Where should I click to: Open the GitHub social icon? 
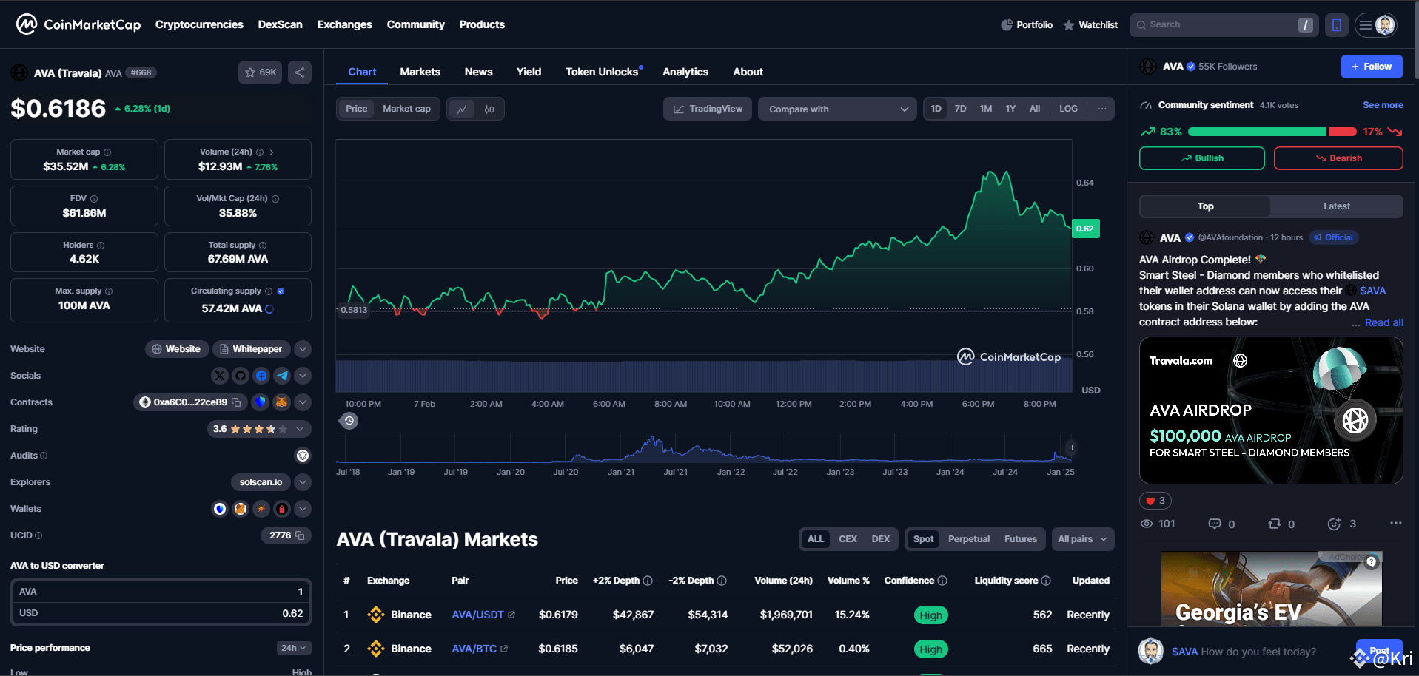coord(241,375)
